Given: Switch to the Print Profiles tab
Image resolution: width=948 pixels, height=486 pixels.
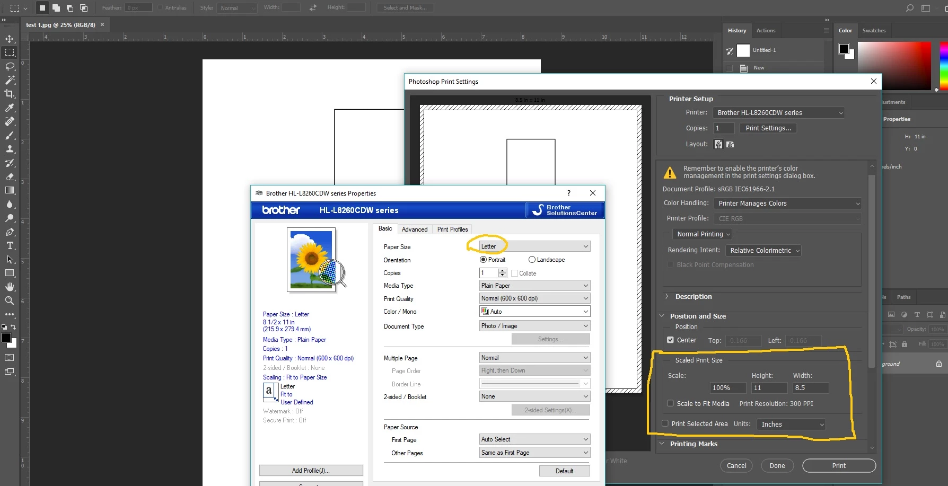Looking at the screenshot, I should pyautogui.click(x=452, y=229).
